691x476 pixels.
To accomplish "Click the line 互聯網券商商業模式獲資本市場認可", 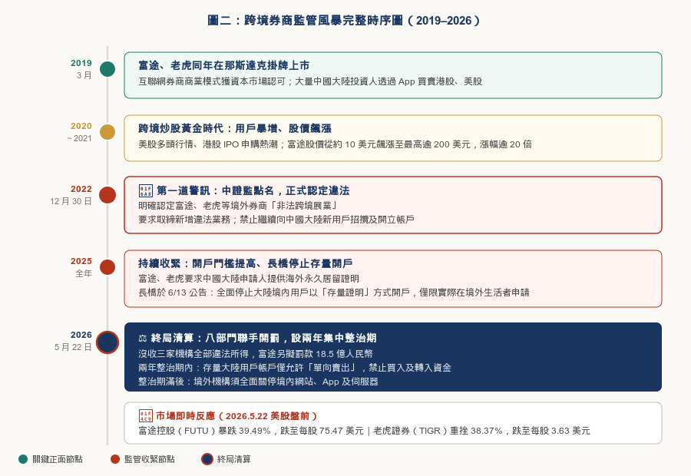I will pyautogui.click(x=310, y=81).
